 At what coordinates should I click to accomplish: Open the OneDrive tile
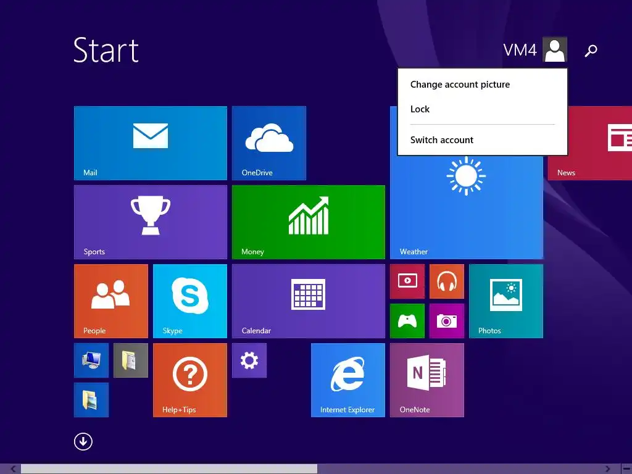pyautogui.click(x=269, y=143)
